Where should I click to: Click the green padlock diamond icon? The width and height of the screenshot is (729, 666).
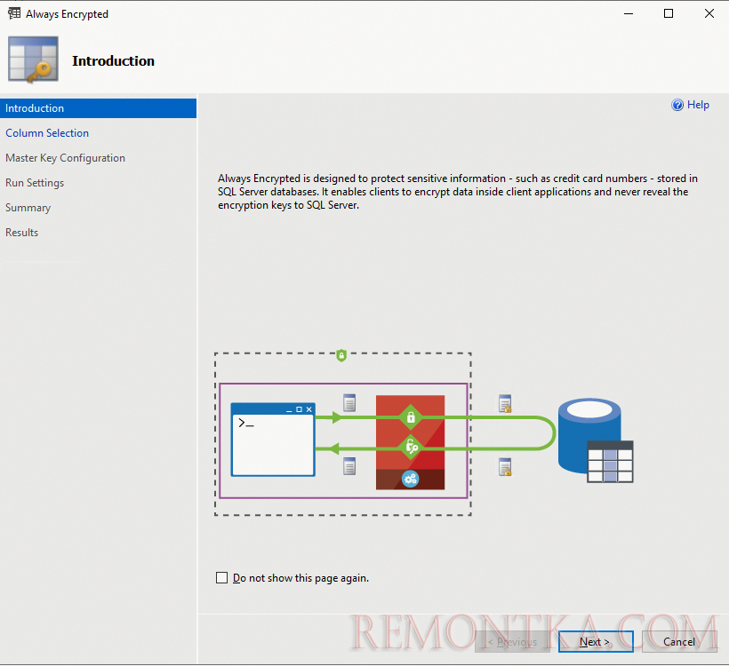pos(411,417)
